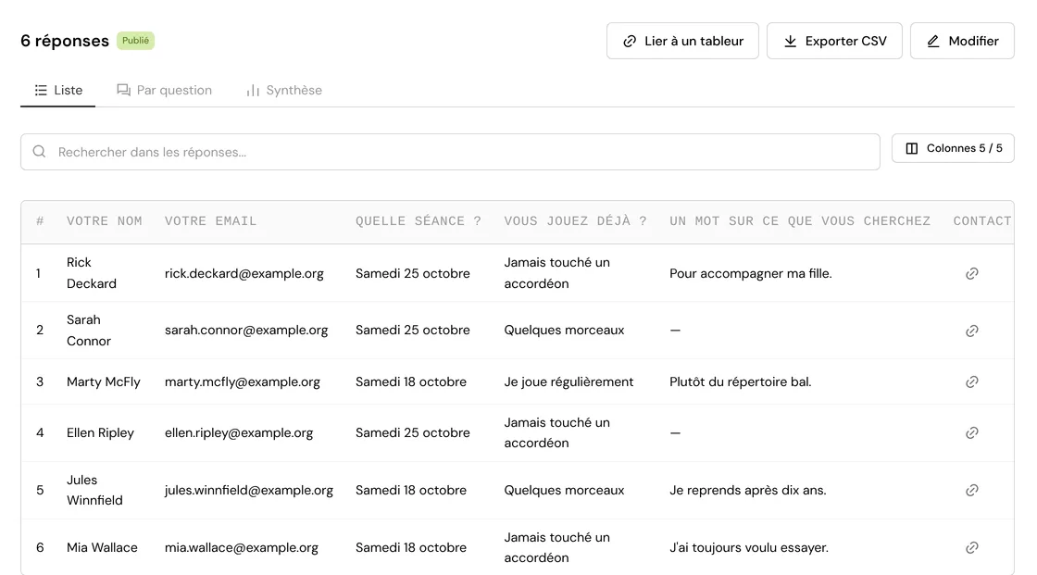Click the VOTRE EMAIL column header
The height and width of the screenshot is (575, 1037).
pos(210,221)
